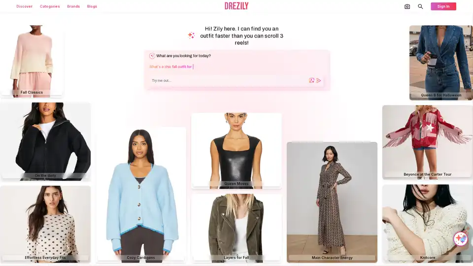This screenshot has width=473, height=266.
Task: Focus the 'Try me out...' input field
Action: pyautogui.click(x=228, y=80)
